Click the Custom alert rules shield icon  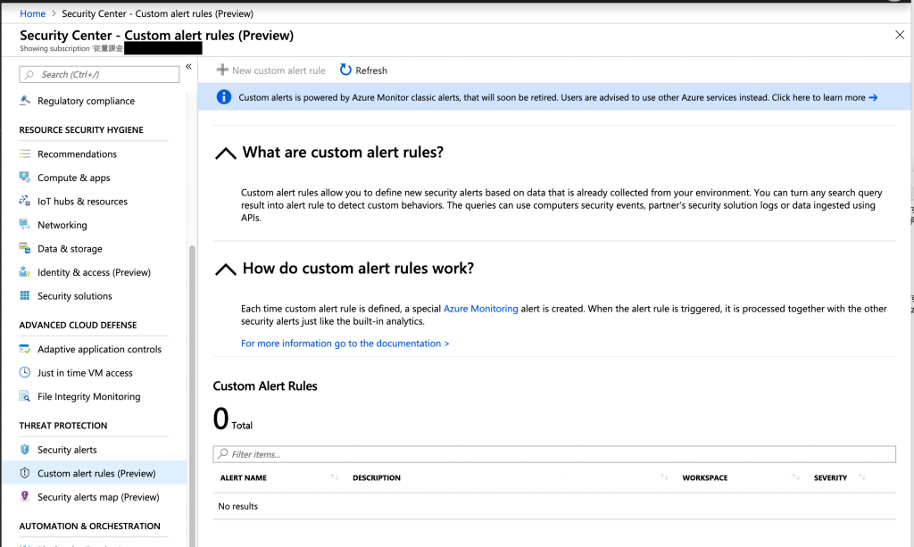pos(24,473)
